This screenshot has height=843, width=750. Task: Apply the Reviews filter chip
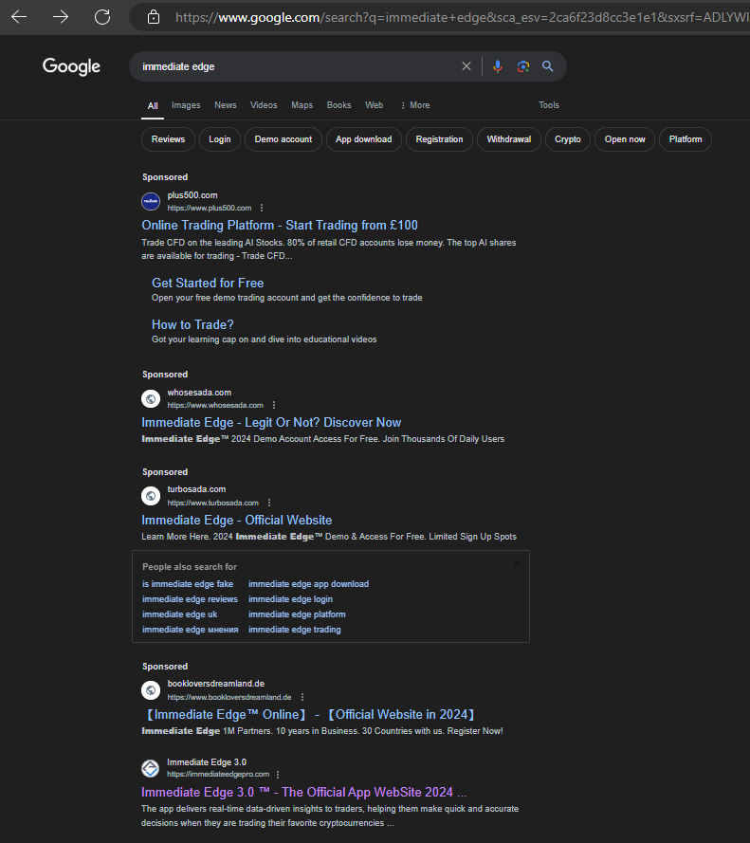[168, 139]
